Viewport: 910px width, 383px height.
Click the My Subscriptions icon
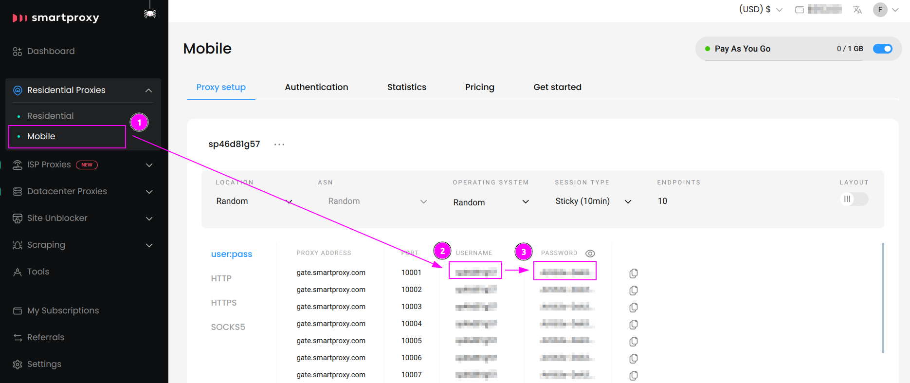pos(18,311)
